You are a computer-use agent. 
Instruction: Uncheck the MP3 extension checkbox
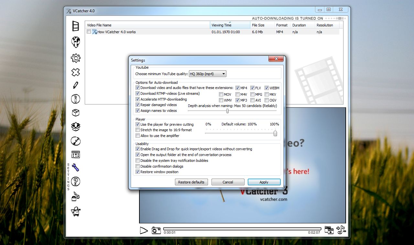click(237, 100)
